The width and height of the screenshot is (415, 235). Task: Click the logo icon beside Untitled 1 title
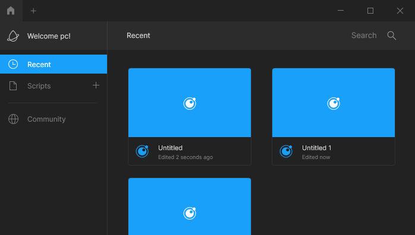(x=286, y=151)
